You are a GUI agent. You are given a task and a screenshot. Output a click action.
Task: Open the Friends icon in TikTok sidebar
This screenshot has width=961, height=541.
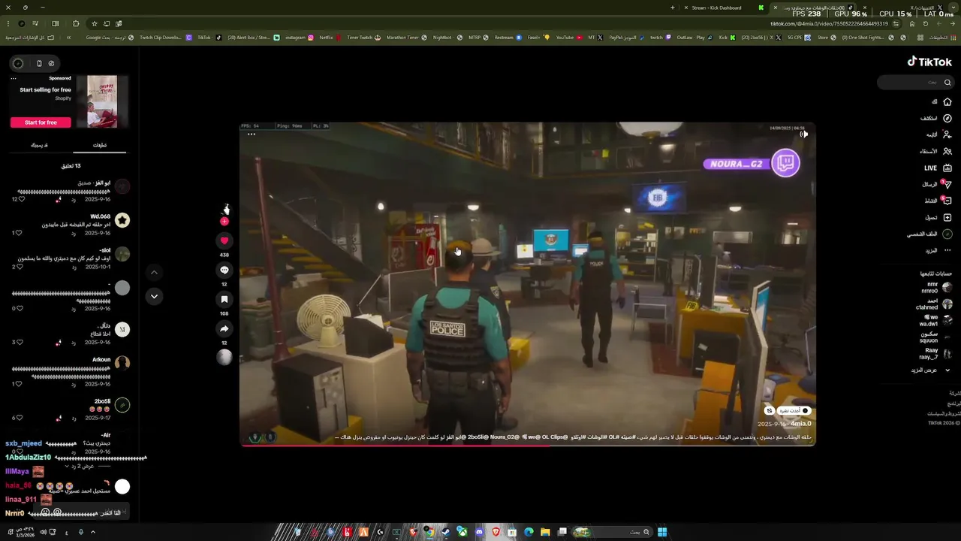[947, 151]
